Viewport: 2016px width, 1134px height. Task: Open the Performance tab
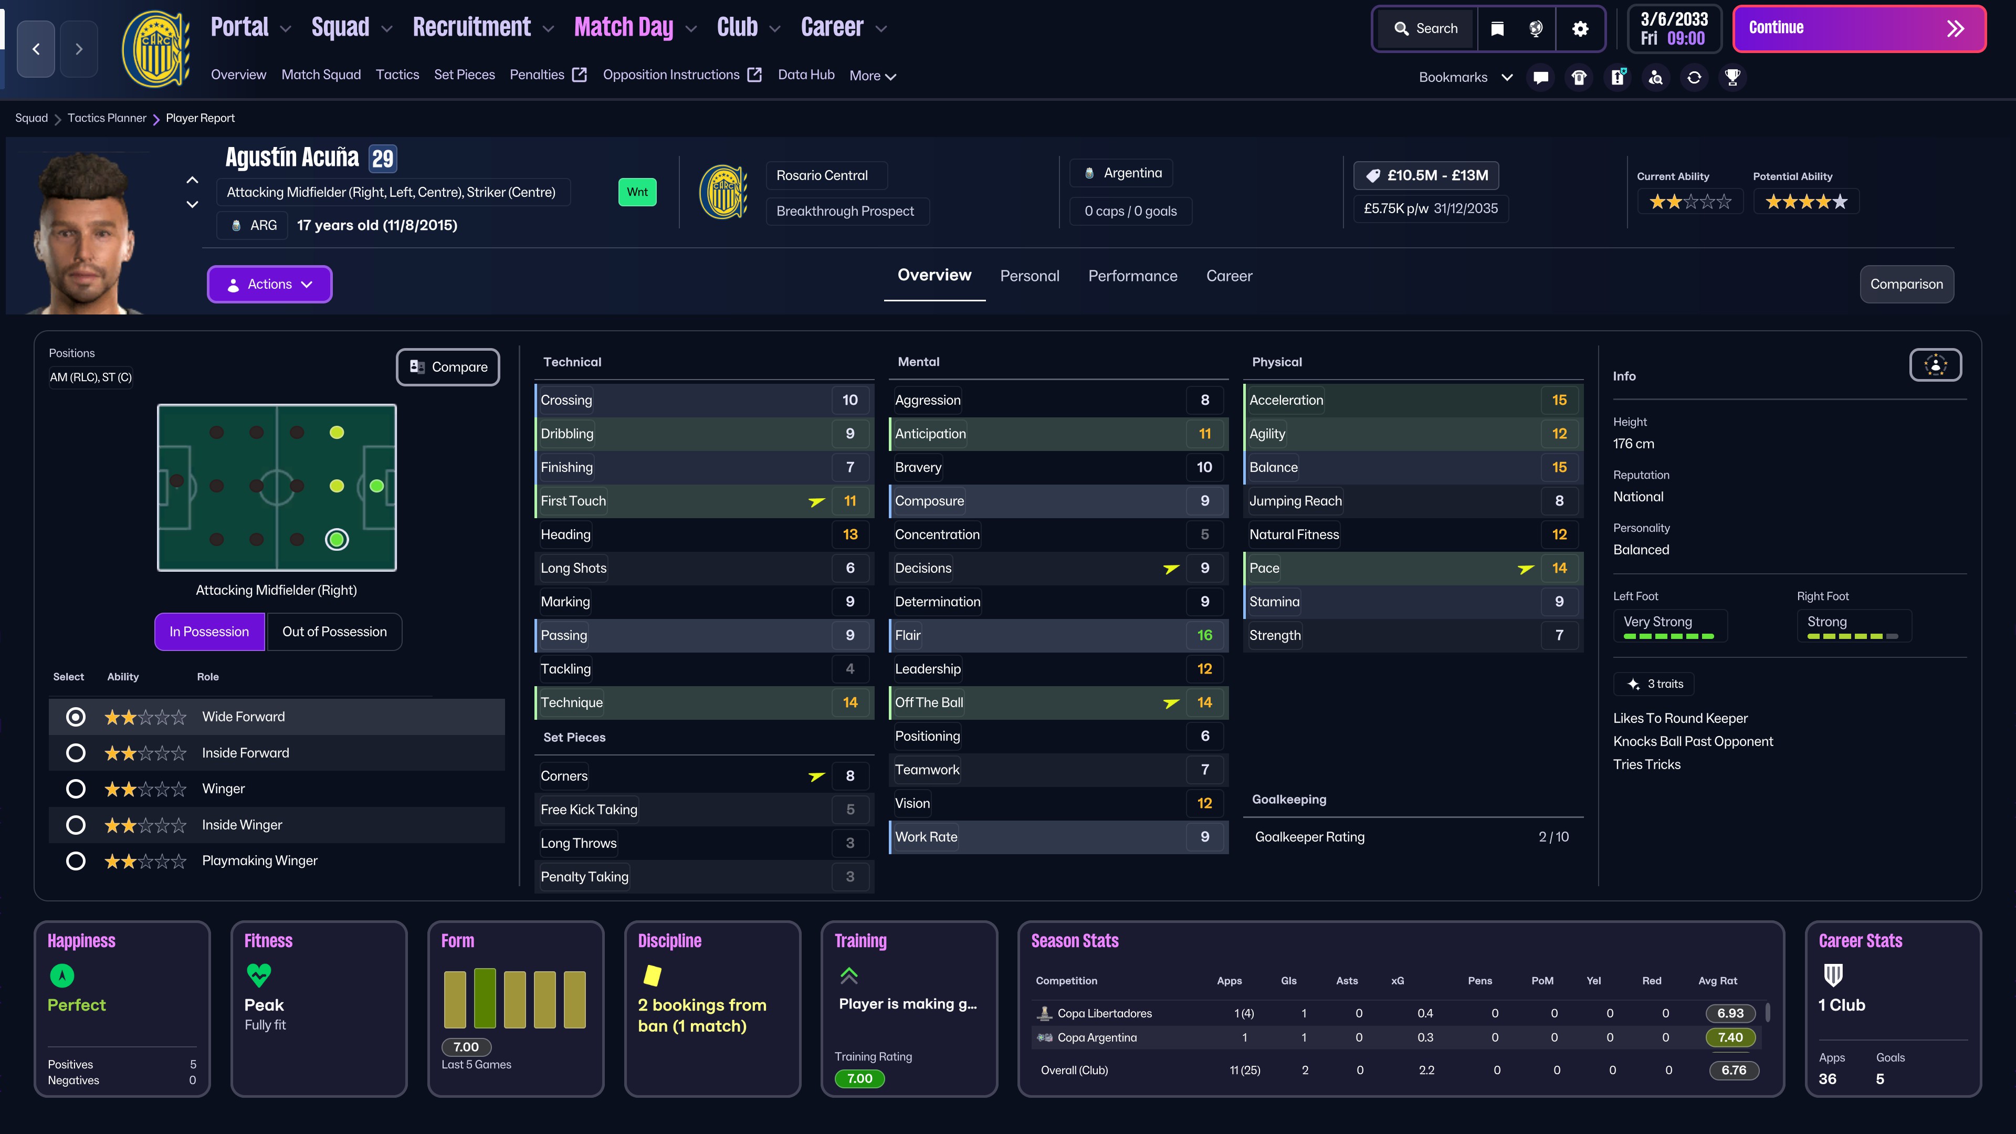pyautogui.click(x=1132, y=276)
